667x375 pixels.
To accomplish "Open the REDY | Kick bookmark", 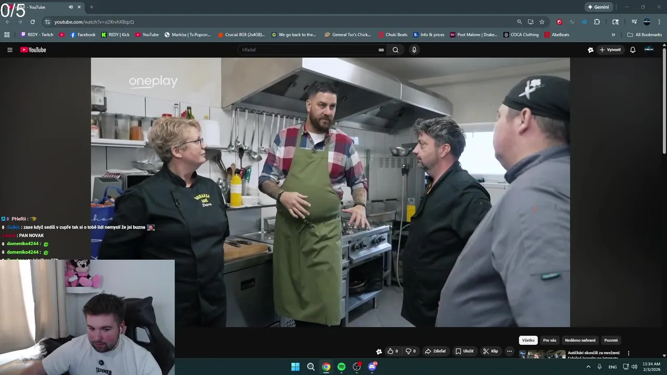I will 115,35.
